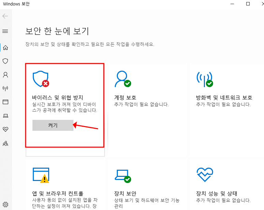
Task: Open the hamburger navigation menu
Action: pyautogui.click(x=5, y=31)
